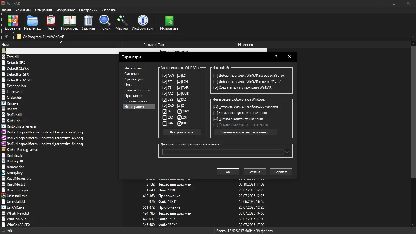Open the address bar path dropdown arrow

(x=413, y=37)
